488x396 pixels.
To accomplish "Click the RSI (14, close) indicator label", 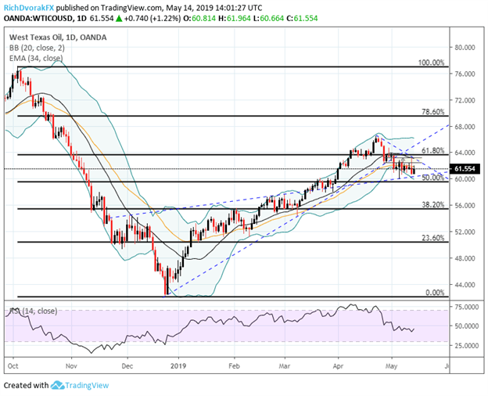I will tap(34, 311).
